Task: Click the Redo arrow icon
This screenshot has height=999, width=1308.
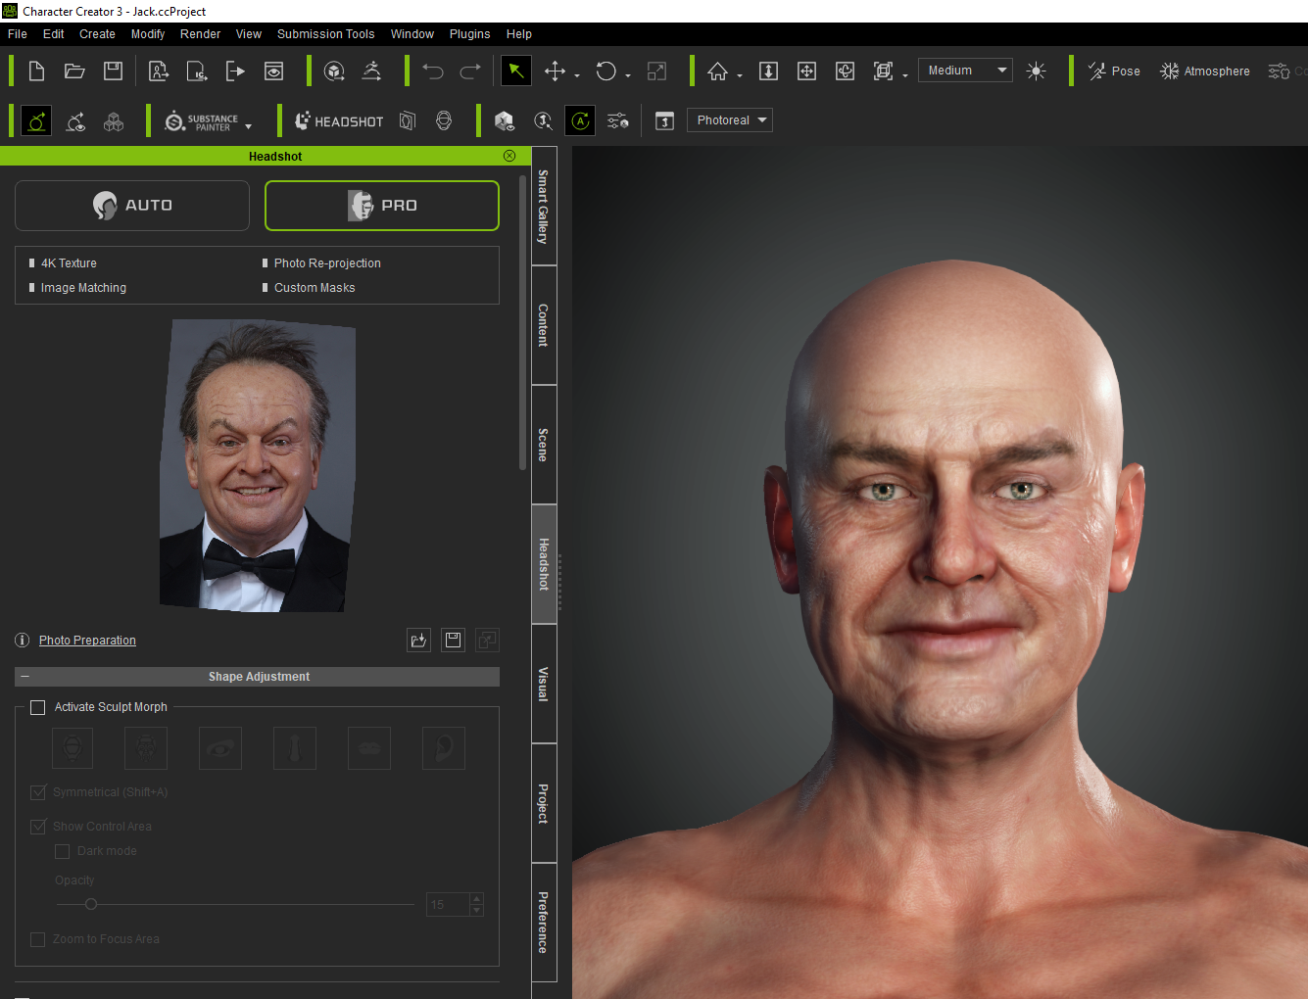Action: pyautogui.click(x=470, y=71)
